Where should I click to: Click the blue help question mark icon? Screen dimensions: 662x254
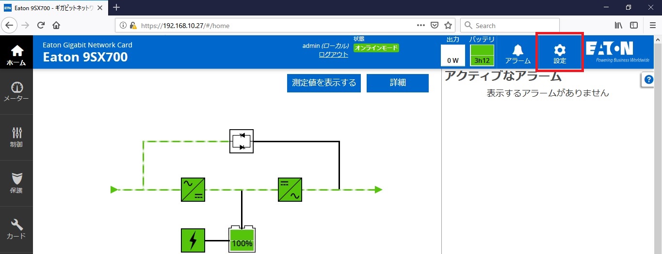pos(649,80)
